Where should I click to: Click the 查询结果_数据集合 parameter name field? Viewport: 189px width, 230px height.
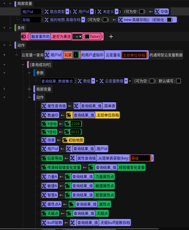(x=57, y=81)
